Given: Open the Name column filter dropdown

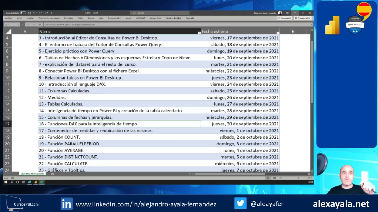Looking at the screenshot, I should [x=199, y=33].
